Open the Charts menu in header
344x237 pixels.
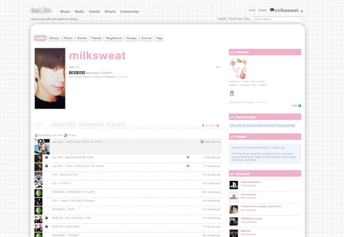coord(110,11)
